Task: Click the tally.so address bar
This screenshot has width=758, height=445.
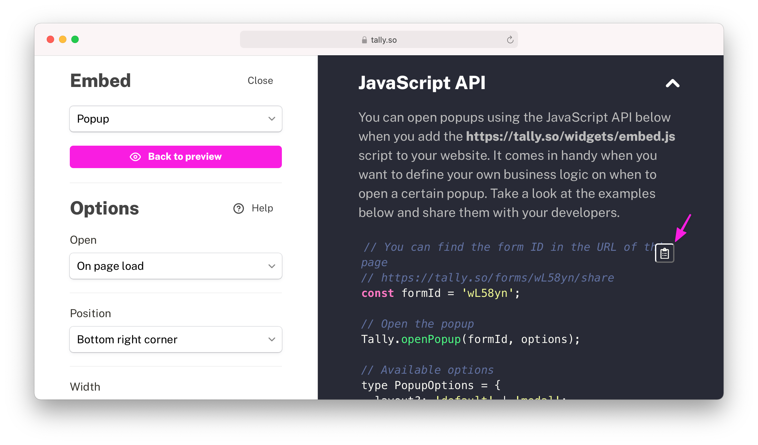Action: coord(379,40)
